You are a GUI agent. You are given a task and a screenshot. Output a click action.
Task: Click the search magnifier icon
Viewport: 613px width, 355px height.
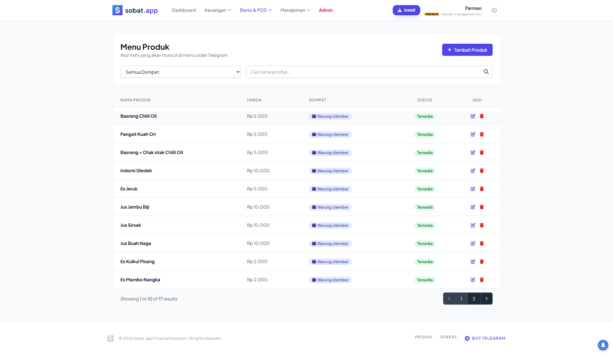[x=486, y=72]
